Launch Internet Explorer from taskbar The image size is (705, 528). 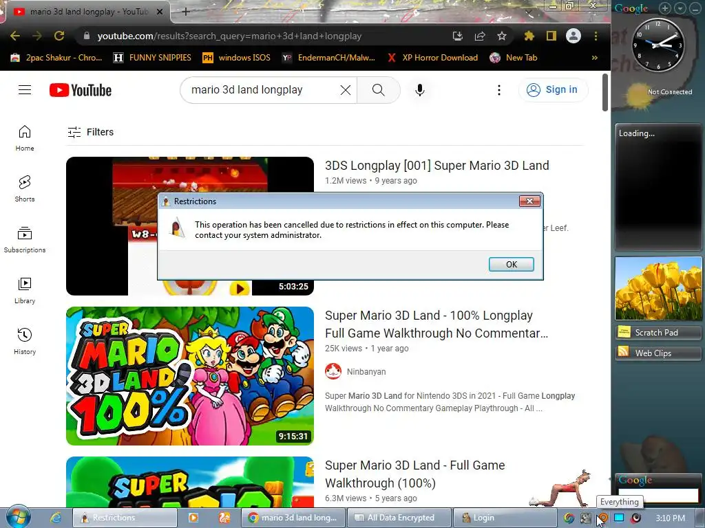(x=56, y=517)
